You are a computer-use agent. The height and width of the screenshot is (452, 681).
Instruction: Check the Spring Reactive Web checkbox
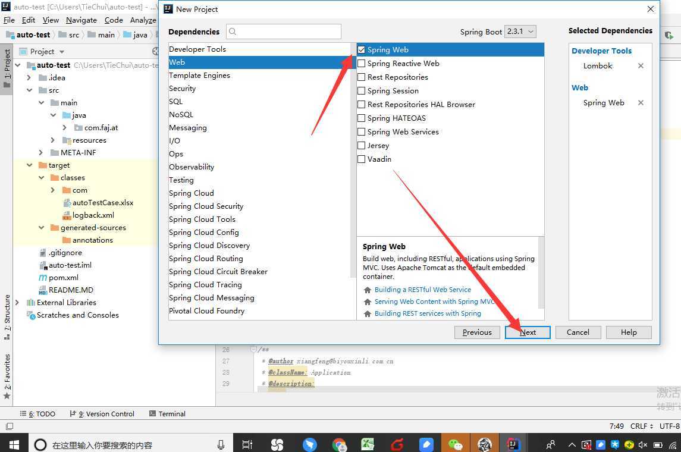click(361, 64)
